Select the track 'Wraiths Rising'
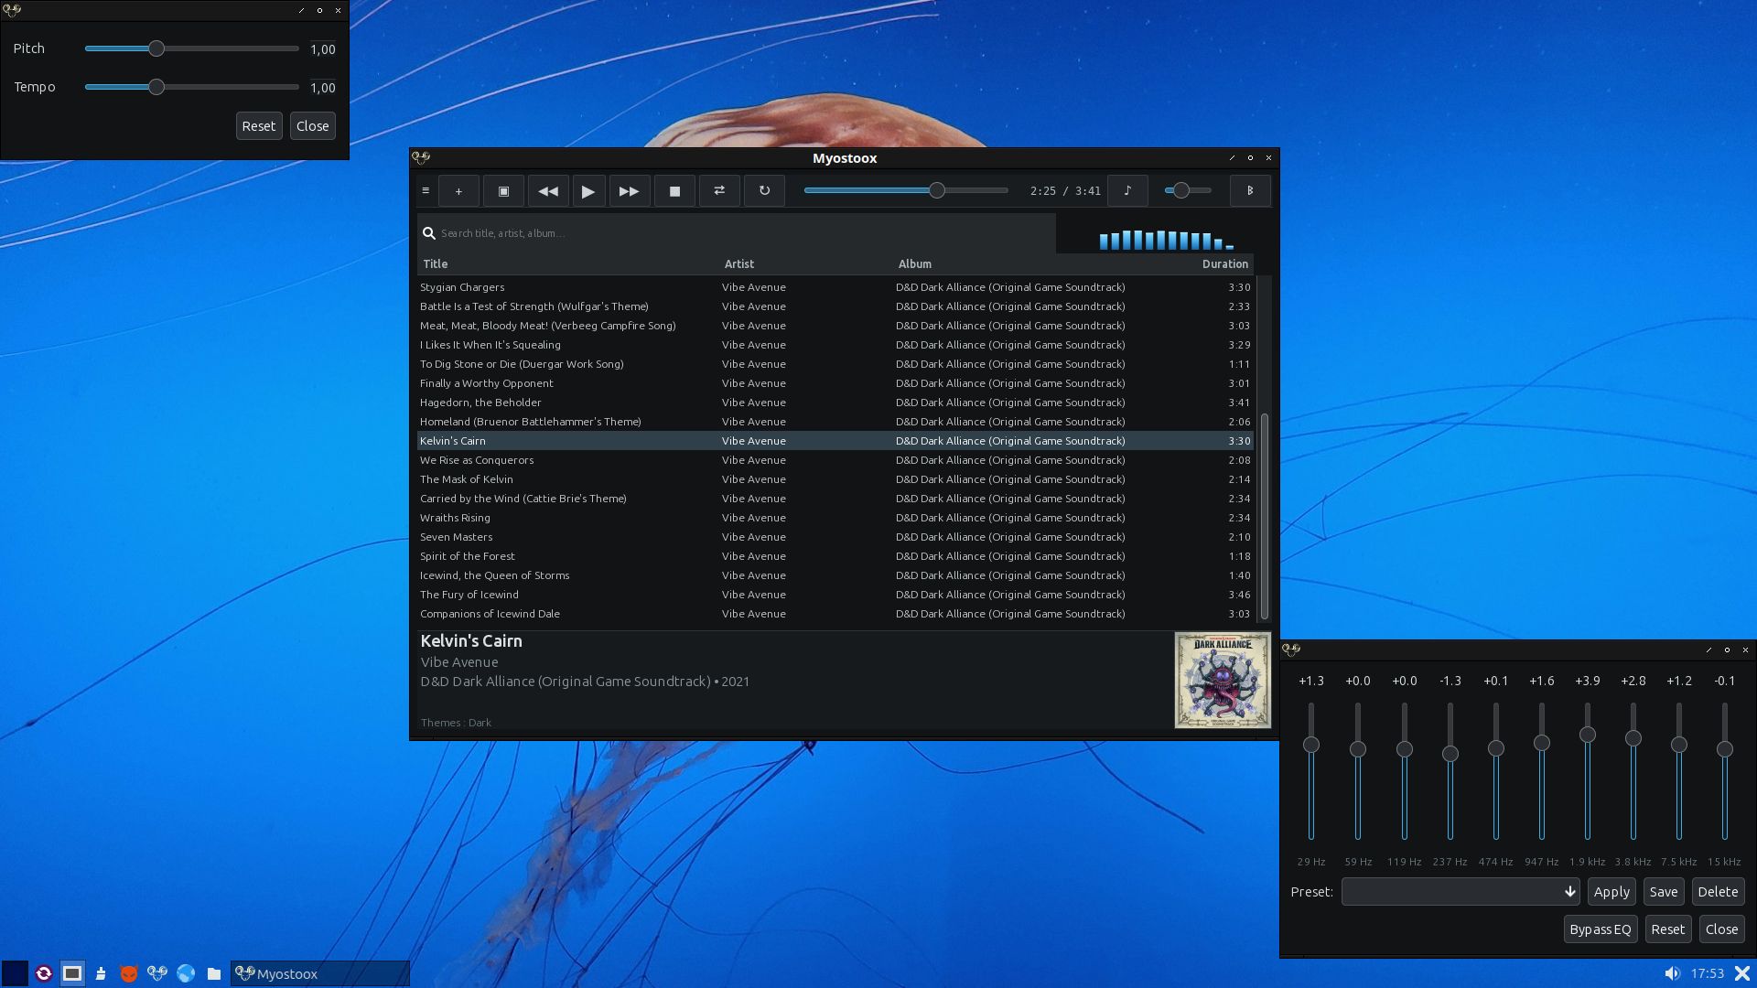Viewport: 1757px width, 988px height. [x=835, y=518]
